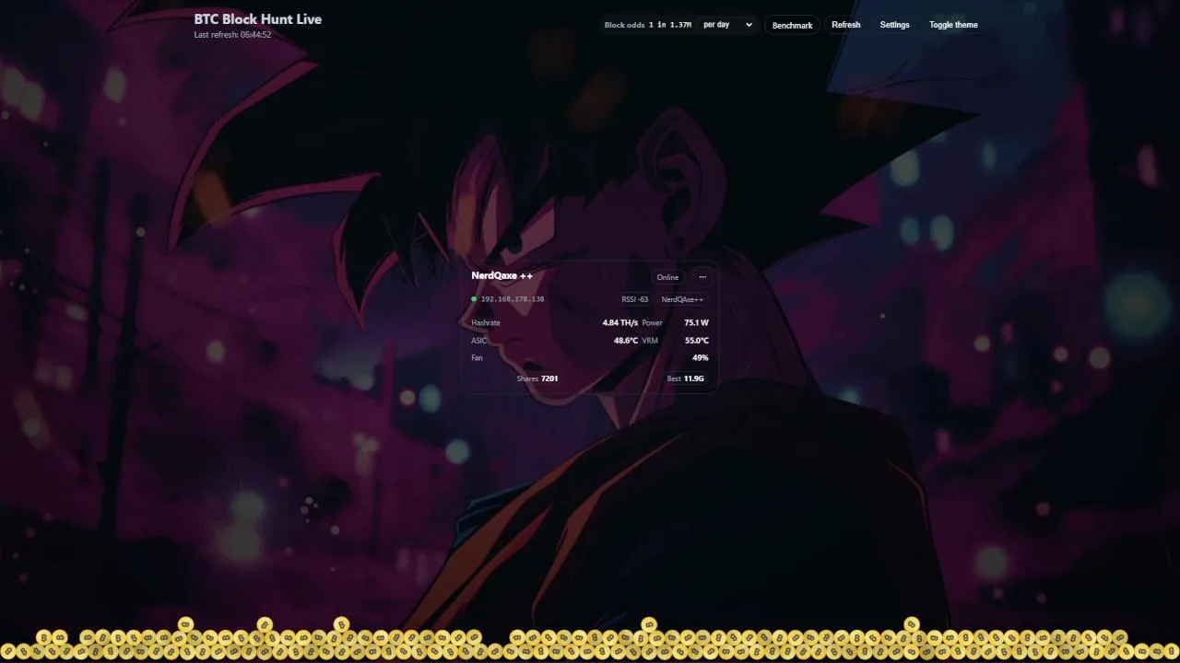Click the BTC Block Hunt Live title

(258, 18)
